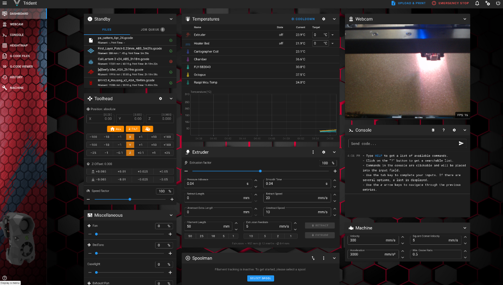This screenshot has width=503, height=285.
Task: Switch to the JOB QUEUE tab
Action: coord(151,29)
